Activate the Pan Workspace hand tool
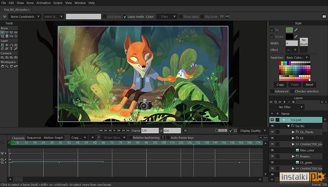328x187 pixels. coord(2,66)
